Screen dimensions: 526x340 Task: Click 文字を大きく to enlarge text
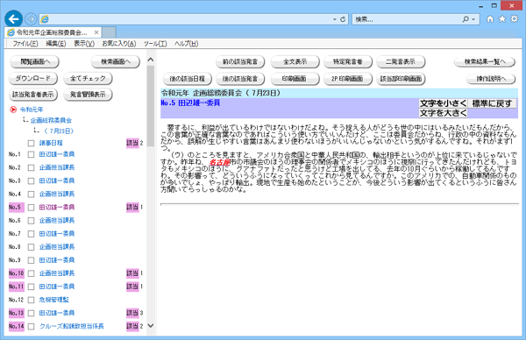tap(443, 113)
